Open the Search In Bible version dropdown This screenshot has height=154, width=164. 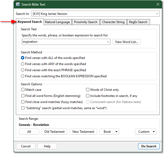pos(95,14)
